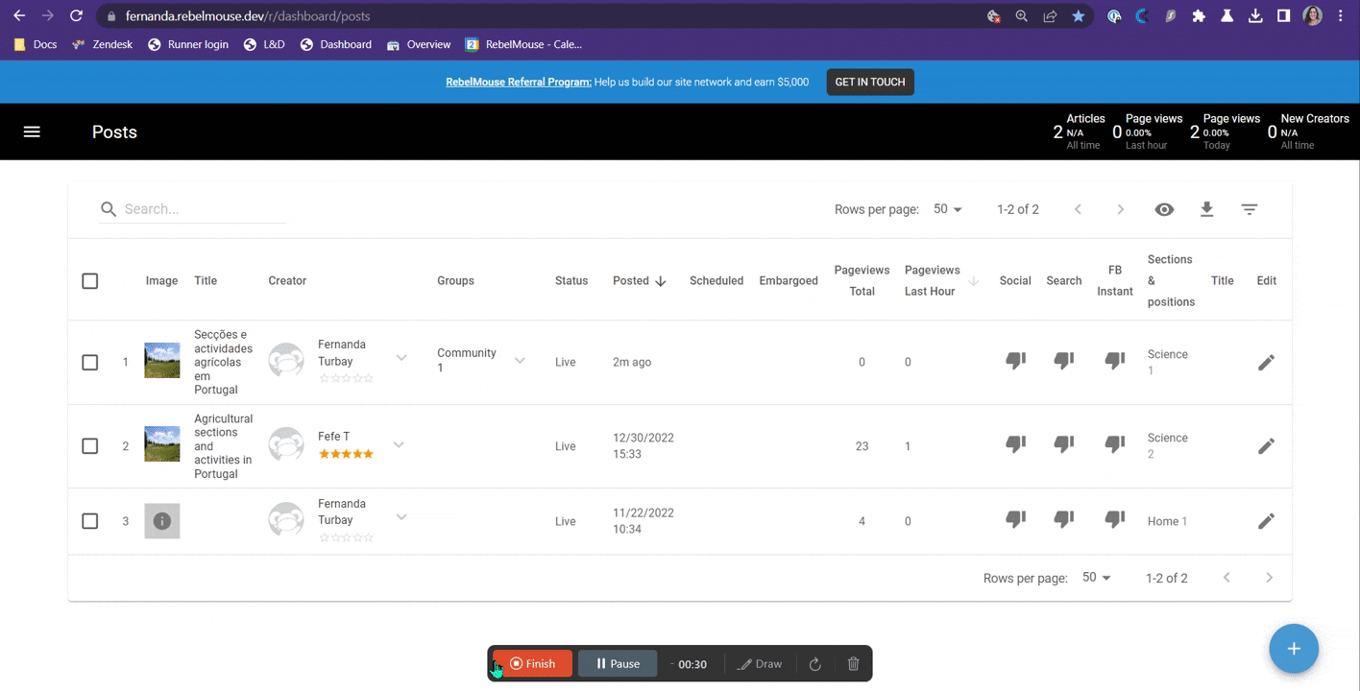
Task: Expand Community 1 groups dropdown
Action: (x=520, y=361)
